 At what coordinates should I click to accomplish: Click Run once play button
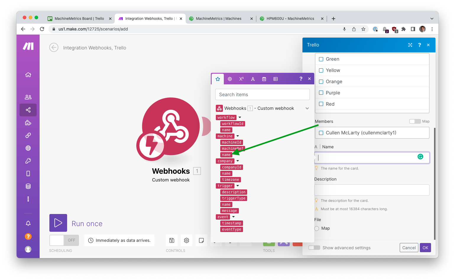coord(58,223)
